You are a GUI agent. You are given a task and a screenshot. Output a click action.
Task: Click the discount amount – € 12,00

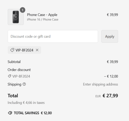click(x=111, y=76)
